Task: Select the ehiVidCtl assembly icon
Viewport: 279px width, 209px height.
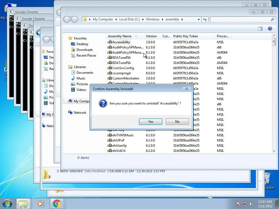Action: point(110,150)
